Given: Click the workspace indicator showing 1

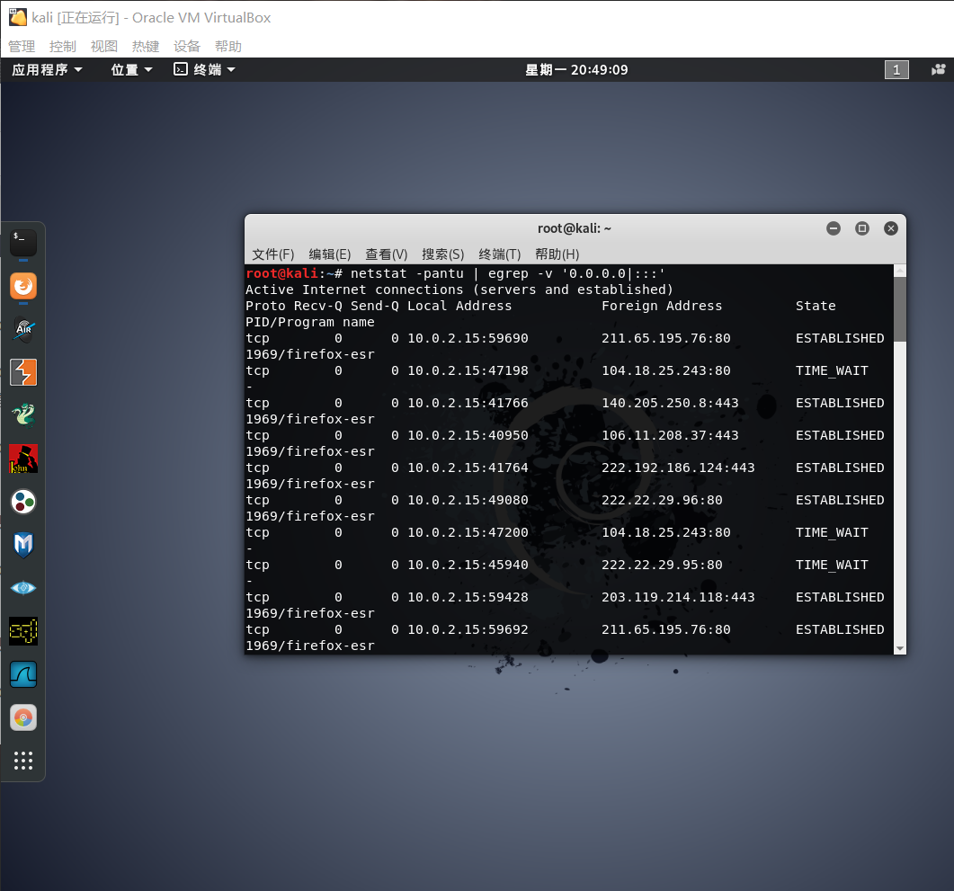Looking at the screenshot, I should pos(896,69).
